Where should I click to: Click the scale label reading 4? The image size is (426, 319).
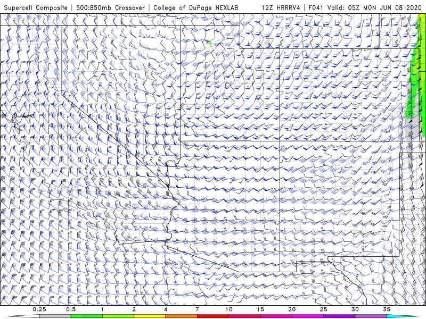(x=166, y=309)
